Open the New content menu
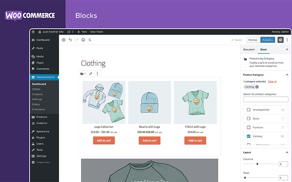The height and width of the screenshot is (182, 292). point(82,32)
